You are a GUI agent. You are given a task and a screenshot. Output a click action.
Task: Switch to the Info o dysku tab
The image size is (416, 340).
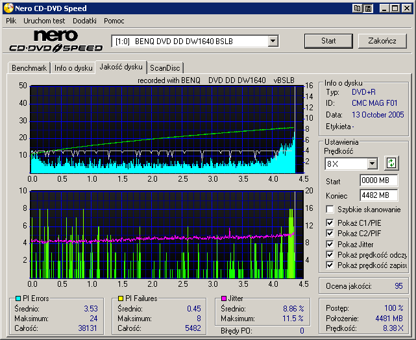(x=73, y=68)
